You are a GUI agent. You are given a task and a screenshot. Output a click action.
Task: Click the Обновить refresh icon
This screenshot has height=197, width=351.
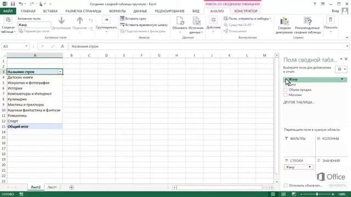[180, 21]
